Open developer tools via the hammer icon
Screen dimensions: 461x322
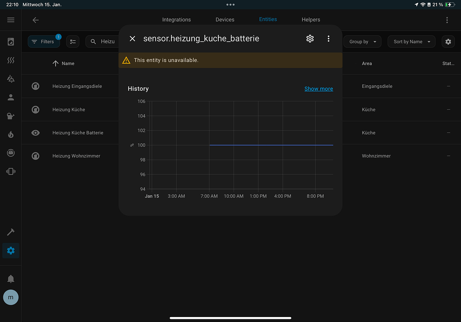click(x=10, y=232)
